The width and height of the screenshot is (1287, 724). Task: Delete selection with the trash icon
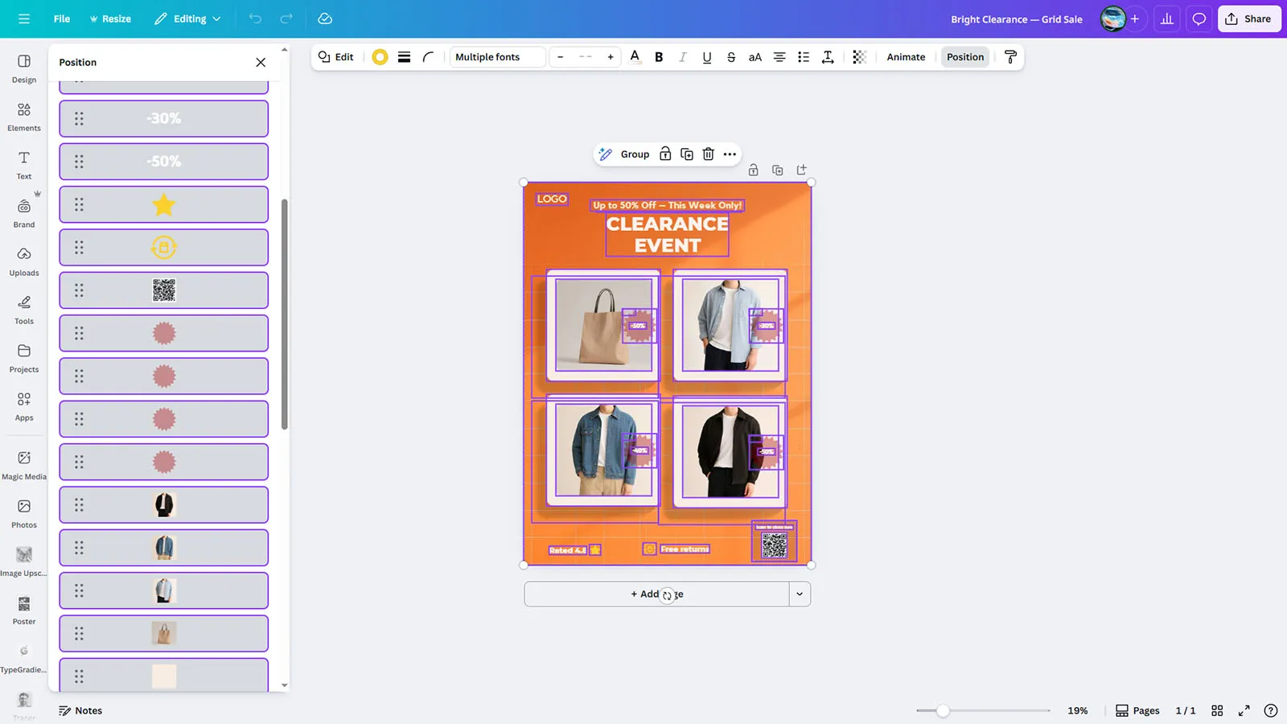pos(708,154)
